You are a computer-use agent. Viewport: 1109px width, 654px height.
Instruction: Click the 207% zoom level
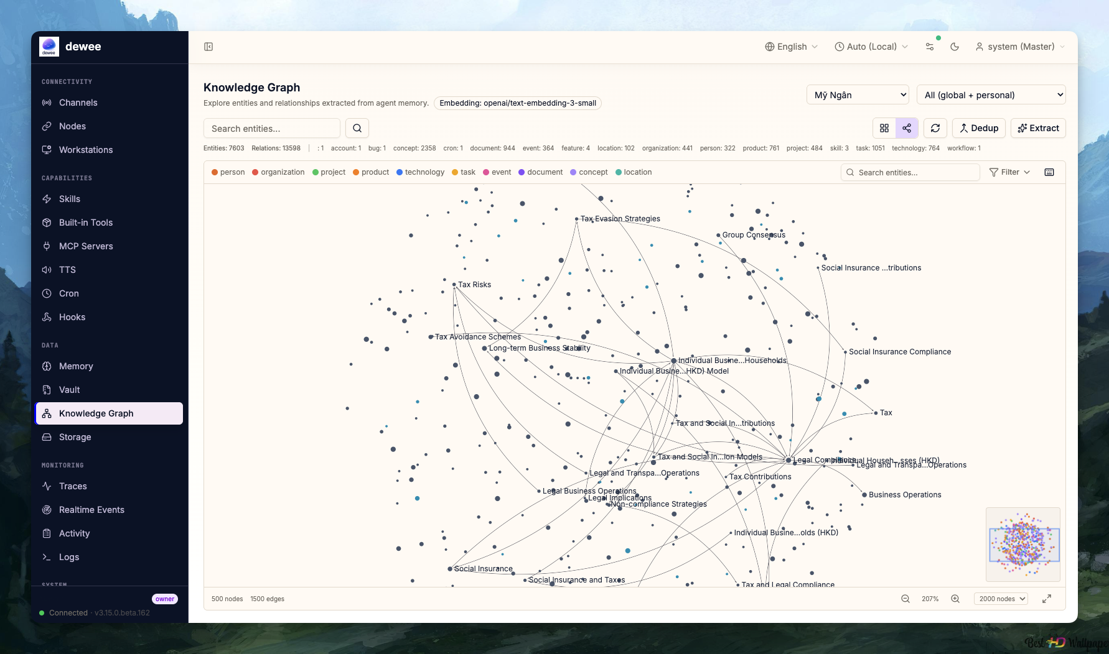tap(930, 599)
